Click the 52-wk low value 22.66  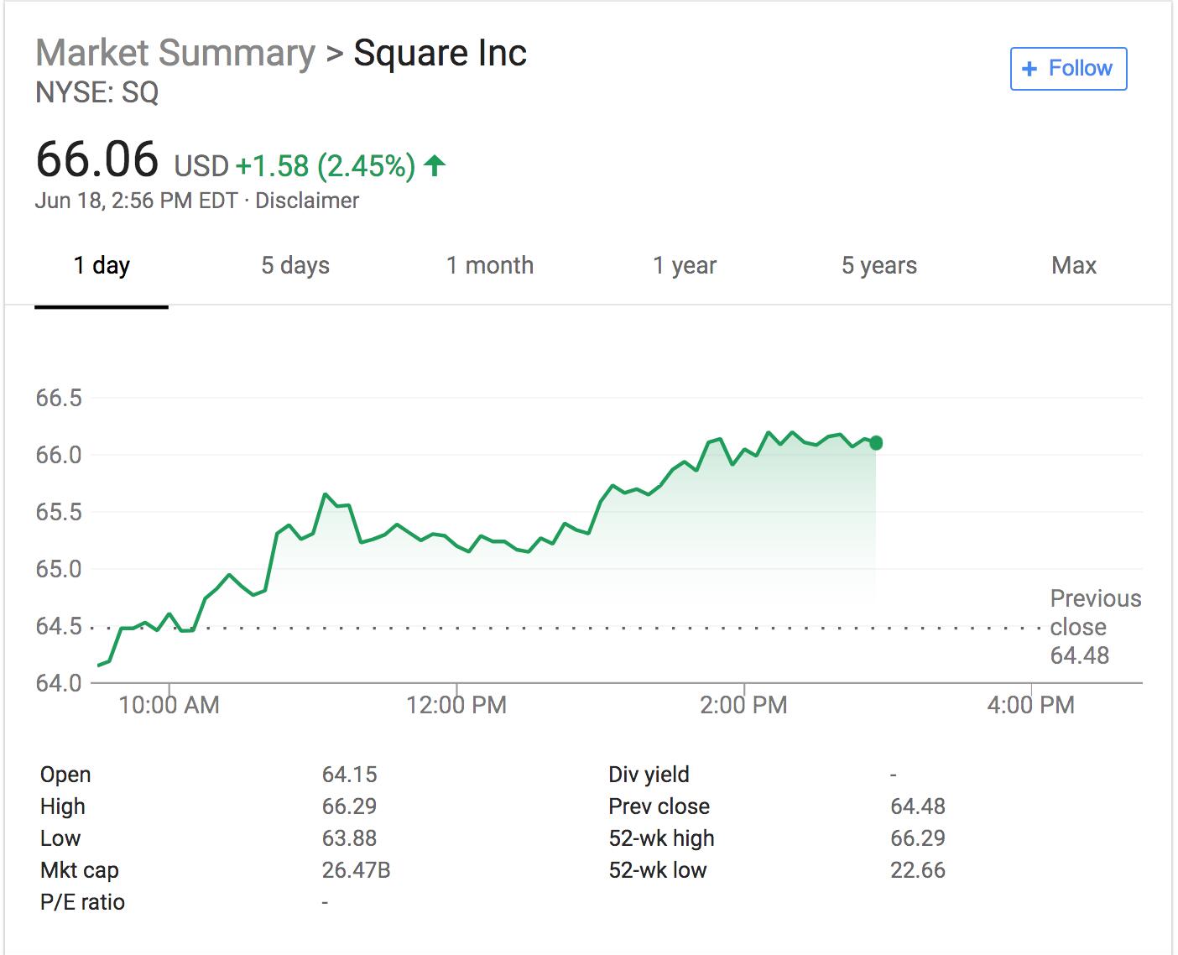[x=918, y=870]
